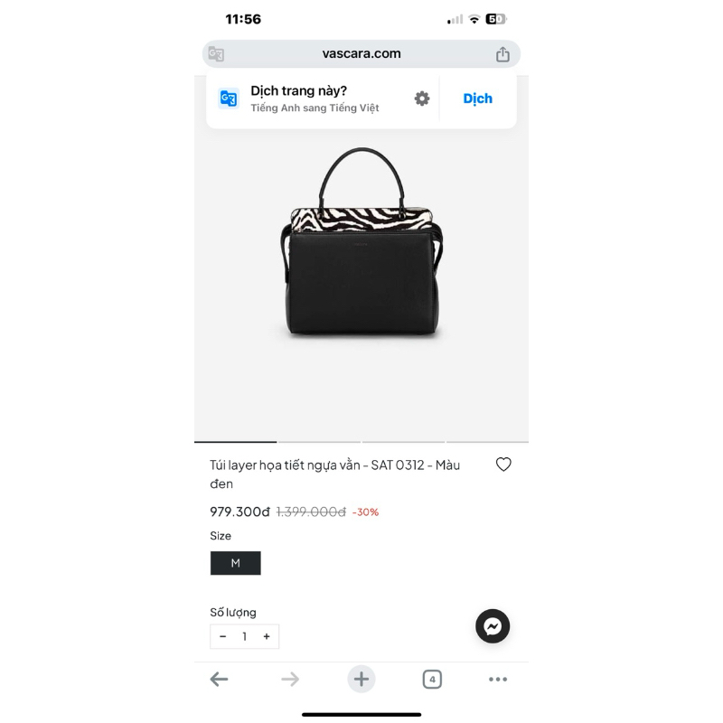The width and height of the screenshot is (723, 723).
Task: Open the zebra-print handbag product image
Action: pos(361,241)
